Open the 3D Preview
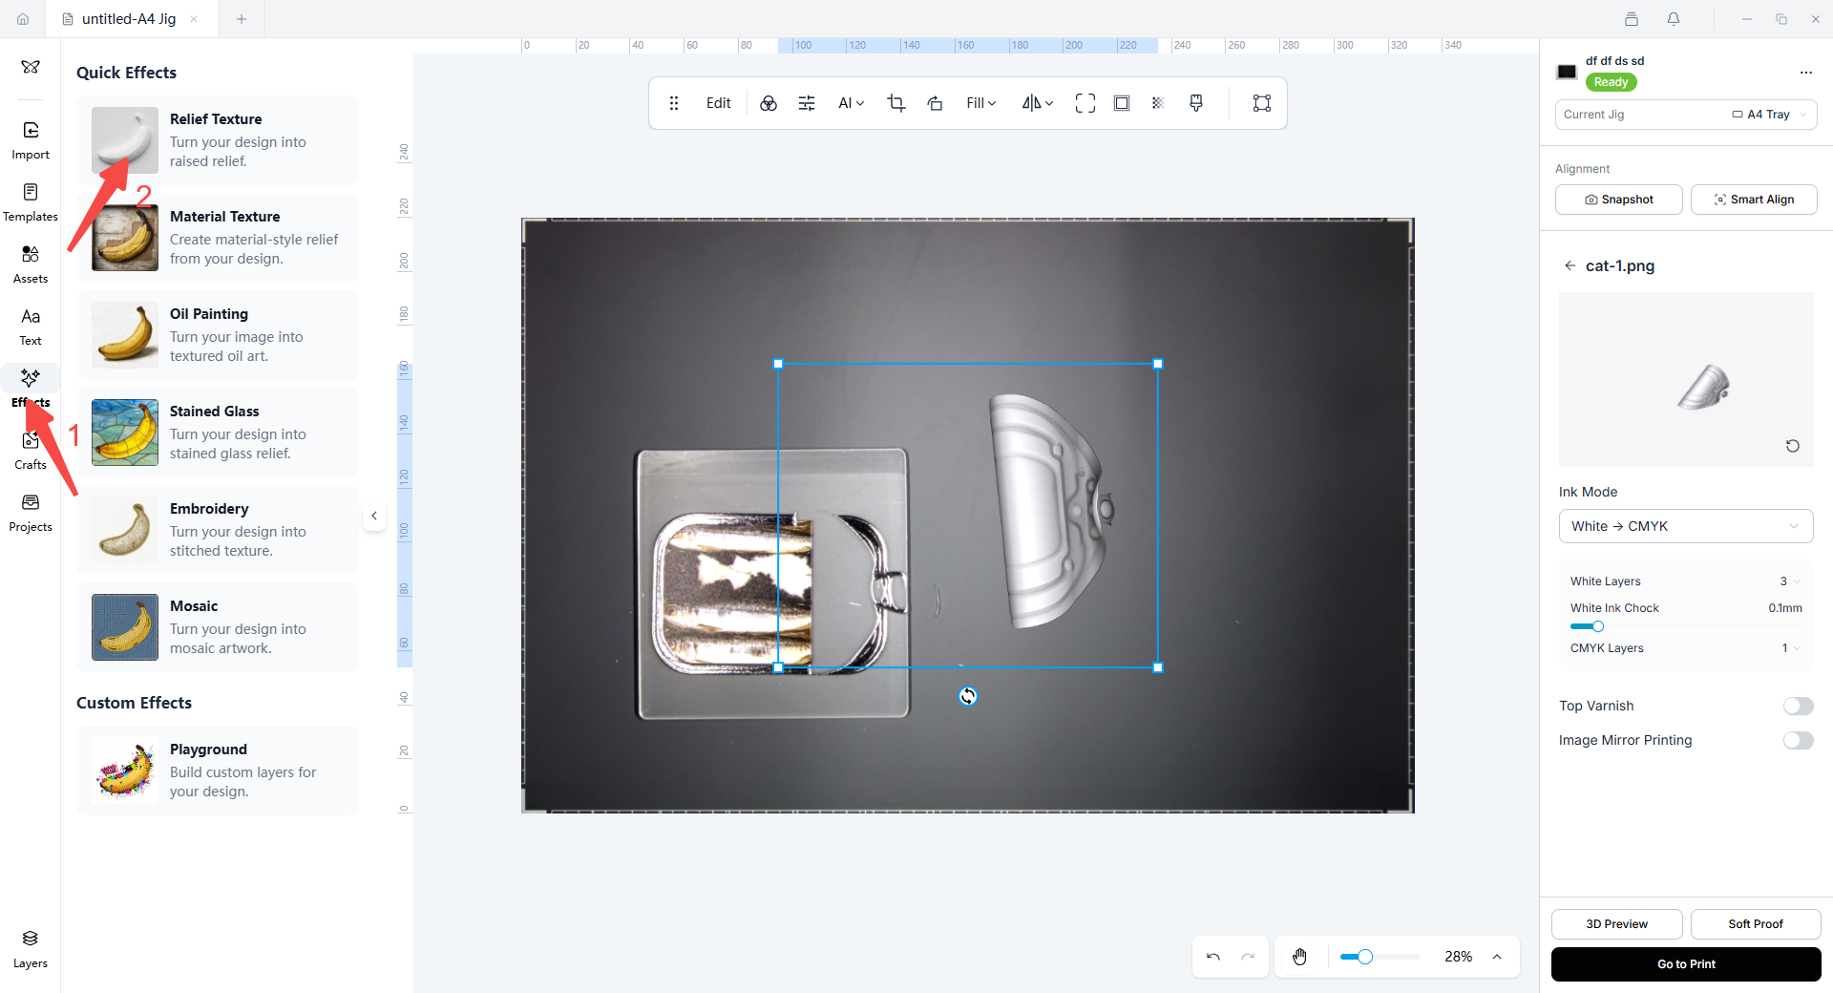 (x=1617, y=924)
